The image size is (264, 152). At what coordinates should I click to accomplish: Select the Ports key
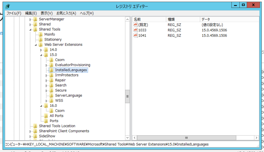click(x=54, y=121)
